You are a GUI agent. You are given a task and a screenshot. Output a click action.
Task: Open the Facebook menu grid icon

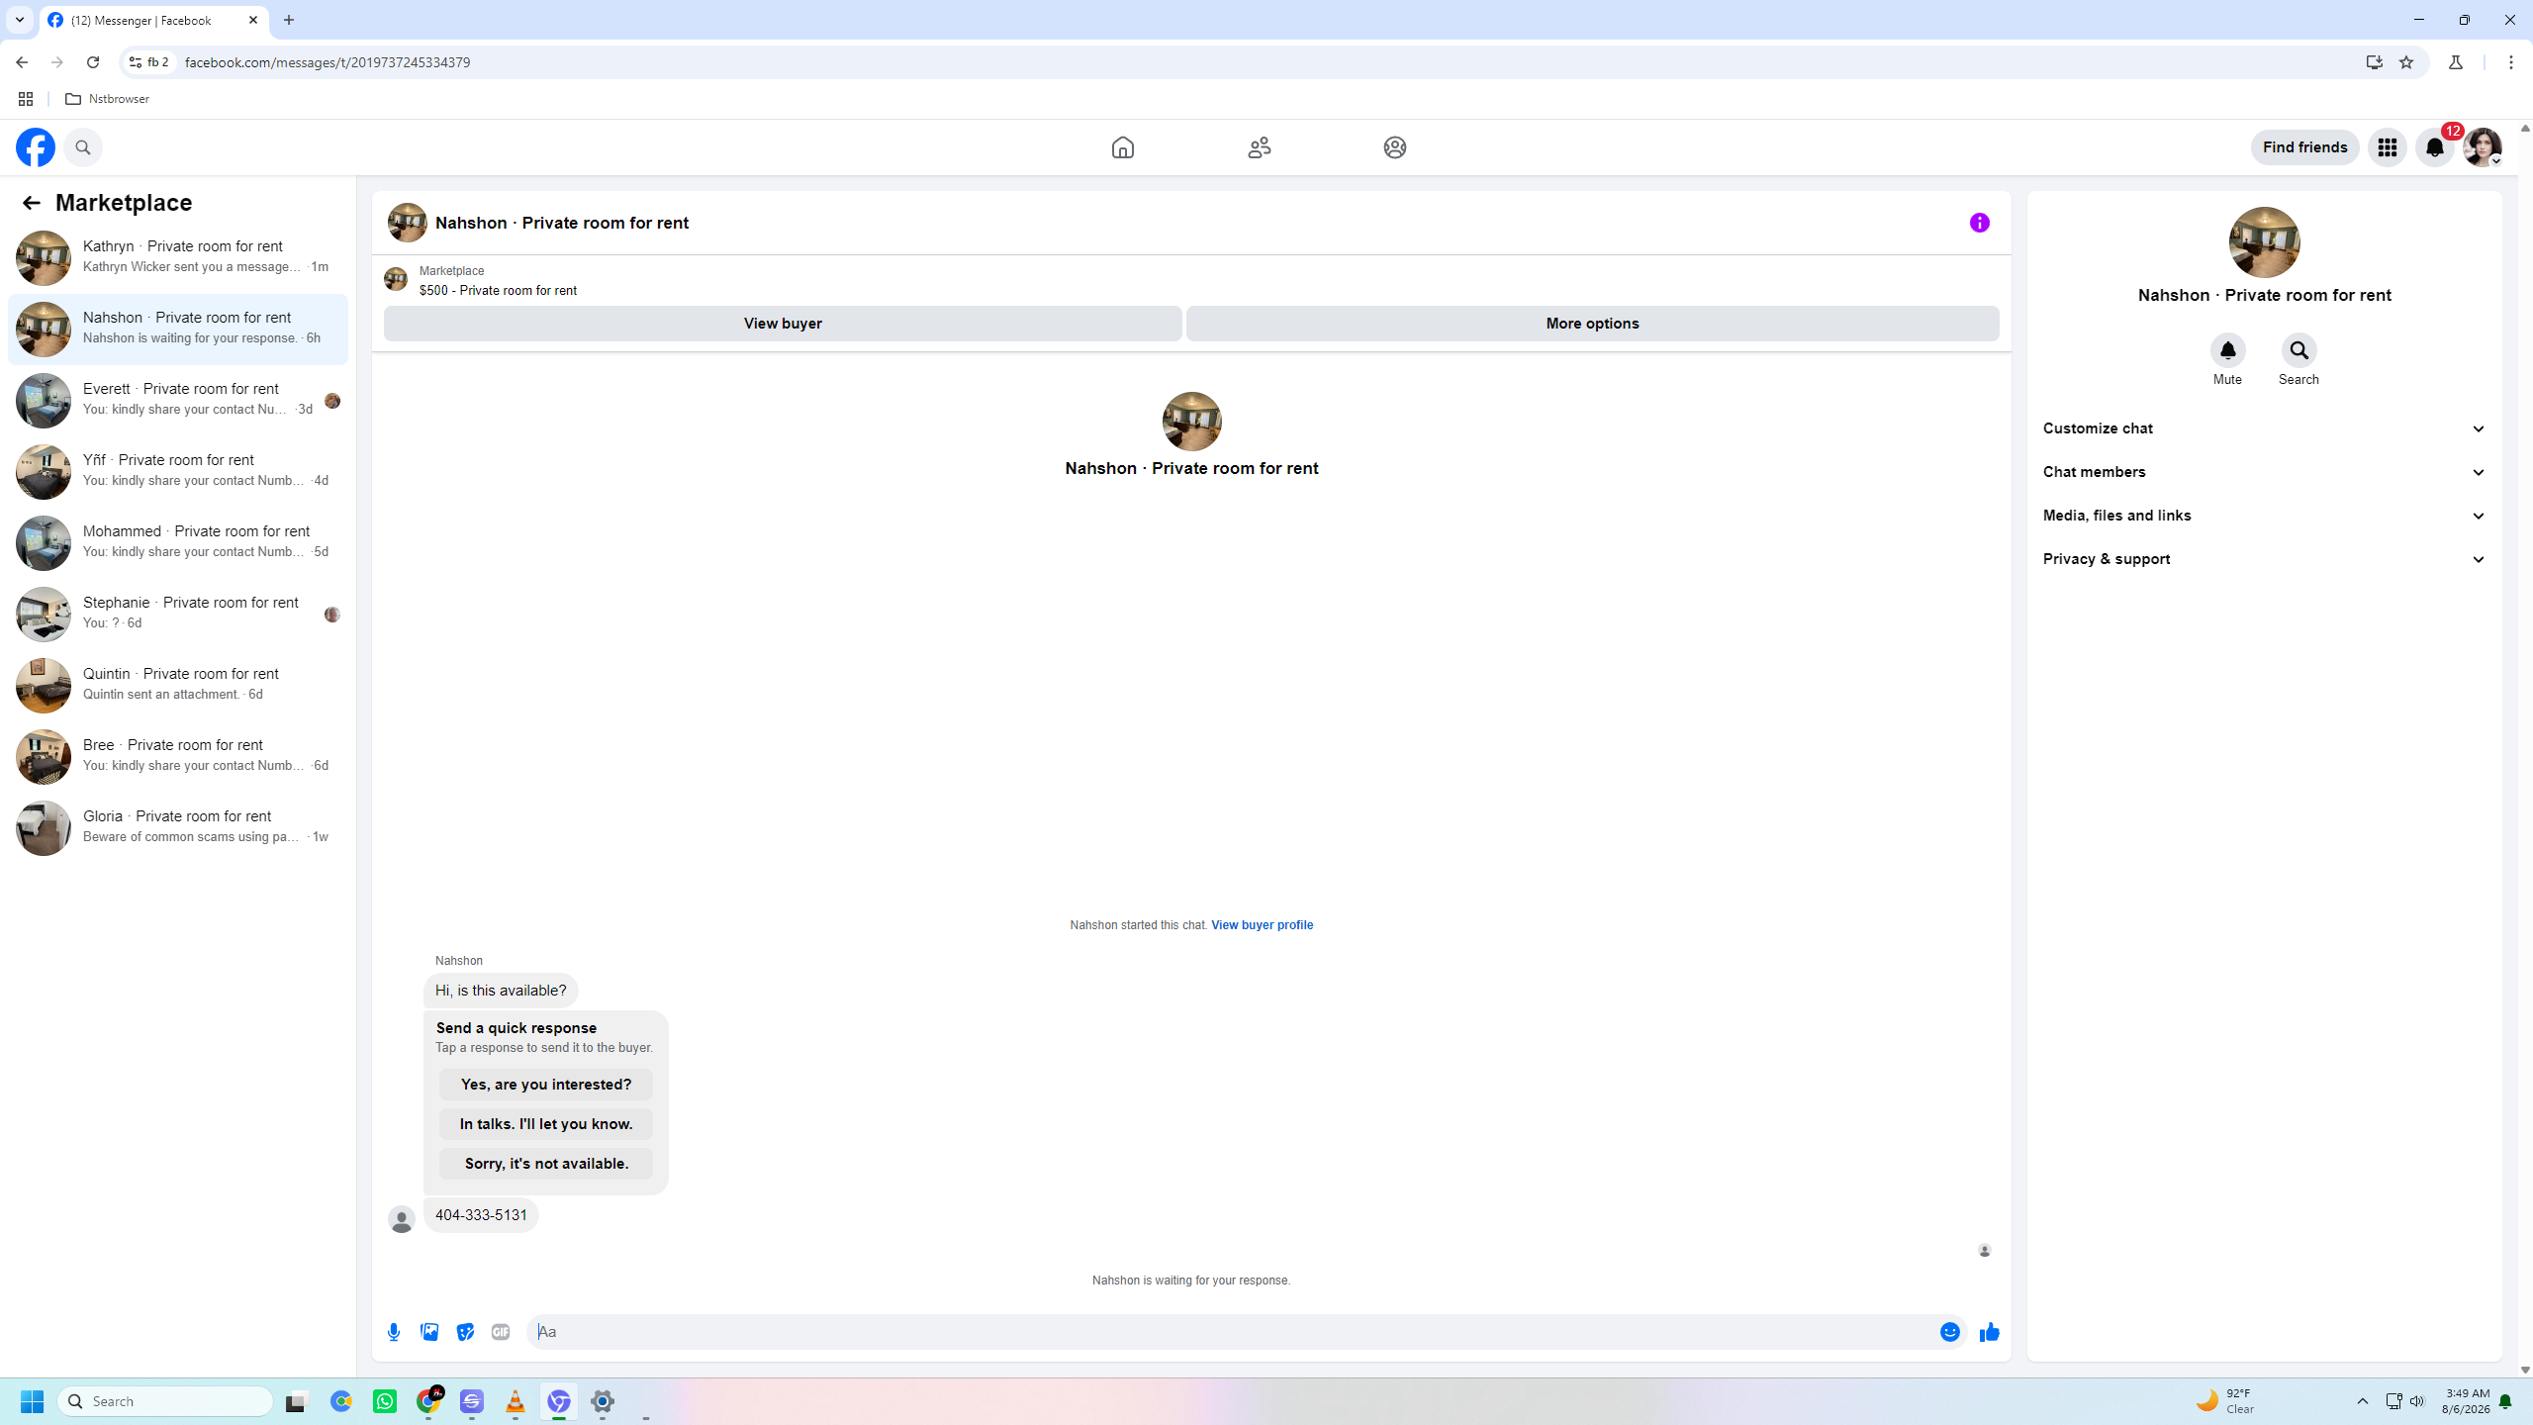coord(2387,147)
